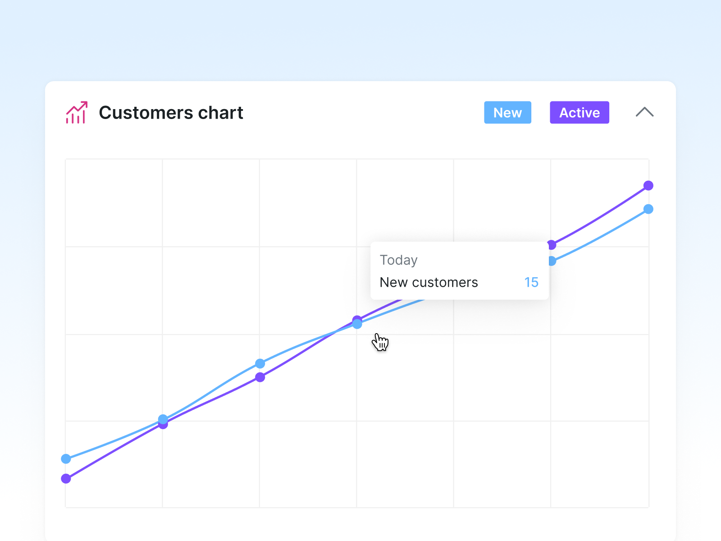Toggle the Active series legend badge
This screenshot has height=541, width=721.
[579, 113]
